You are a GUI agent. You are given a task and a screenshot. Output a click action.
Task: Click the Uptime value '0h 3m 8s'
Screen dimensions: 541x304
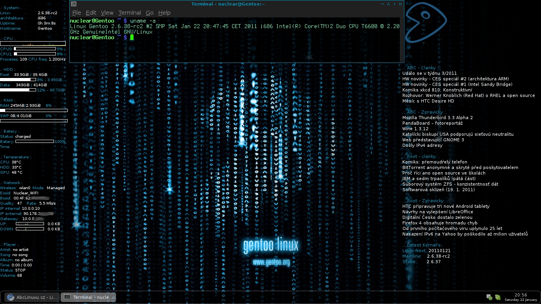coord(47,23)
